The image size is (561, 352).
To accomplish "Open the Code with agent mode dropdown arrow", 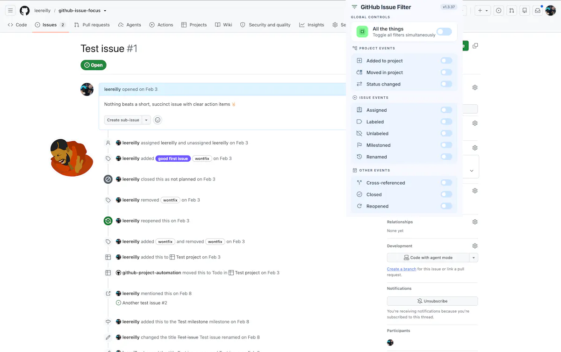I will pos(474,258).
